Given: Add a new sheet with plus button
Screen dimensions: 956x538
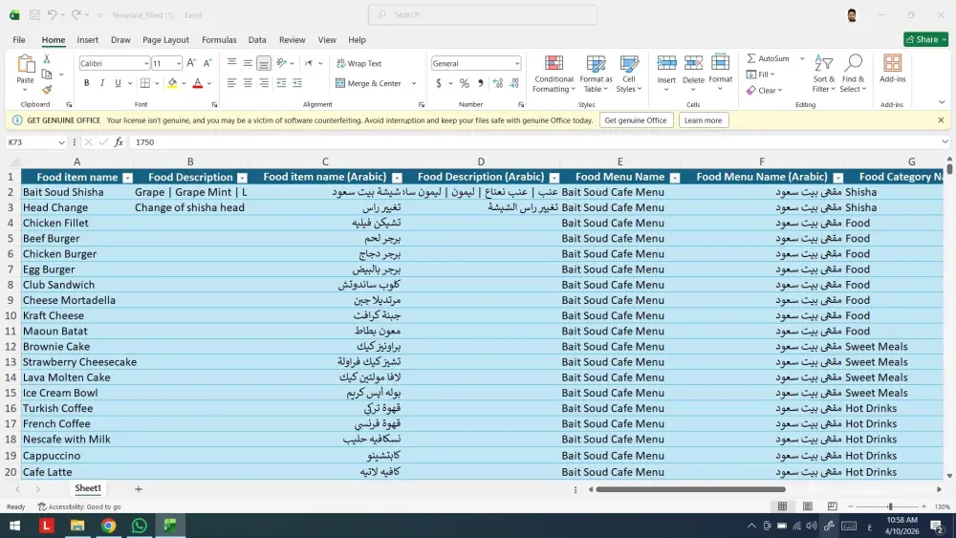Looking at the screenshot, I should (139, 488).
